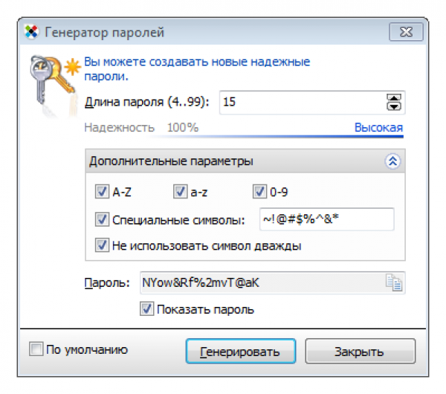The height and width of the screenshot is (394, 446).
Task: Click the Дополнительные параметры header
Action: pos(245,161)
